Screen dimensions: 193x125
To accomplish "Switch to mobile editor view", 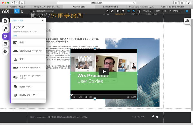I will click(x=22, y=11).
